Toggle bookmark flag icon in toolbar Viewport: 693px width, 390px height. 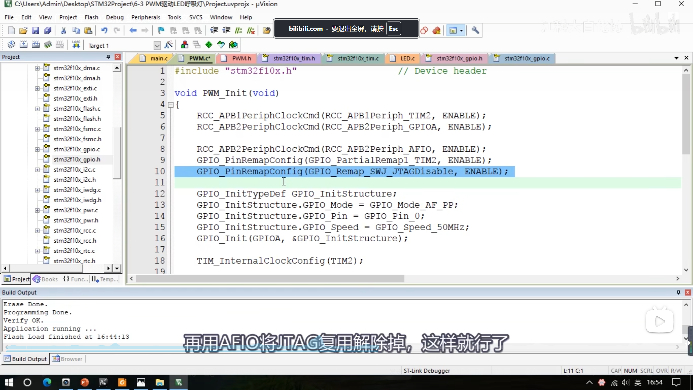[161, 30]
